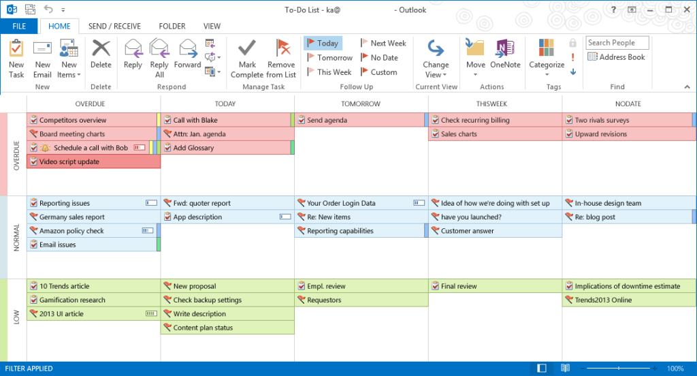The image size is (697, 376).
Task: Open the Address Book
Action: click(x=616, y=57)
